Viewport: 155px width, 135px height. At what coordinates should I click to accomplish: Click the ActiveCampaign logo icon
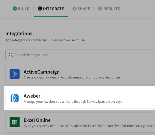click(x=15, y=74)
